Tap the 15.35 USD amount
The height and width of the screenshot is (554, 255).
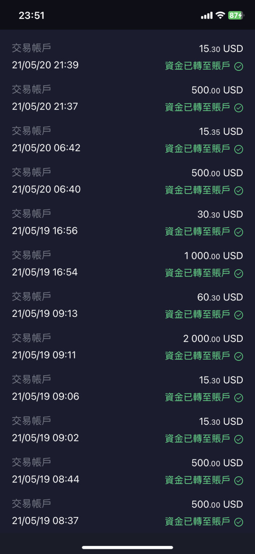point(221,132)
